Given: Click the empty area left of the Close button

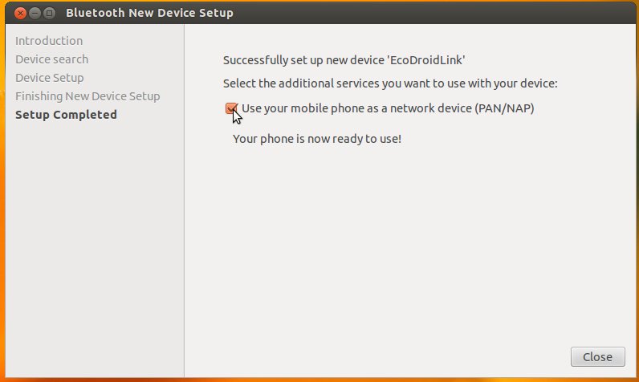Looking at the screenshot, I should [x=401, y=357].
